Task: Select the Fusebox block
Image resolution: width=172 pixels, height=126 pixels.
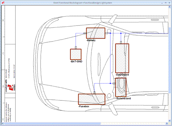Action: pos(92,99)
